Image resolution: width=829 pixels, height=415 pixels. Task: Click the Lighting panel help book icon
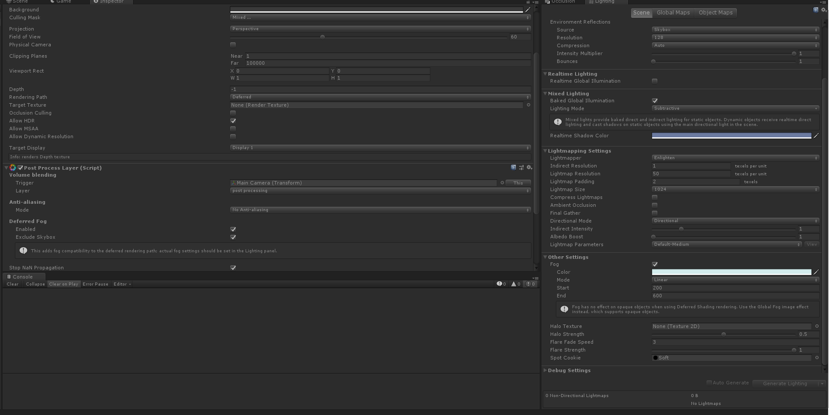click(x=815, y=10)
